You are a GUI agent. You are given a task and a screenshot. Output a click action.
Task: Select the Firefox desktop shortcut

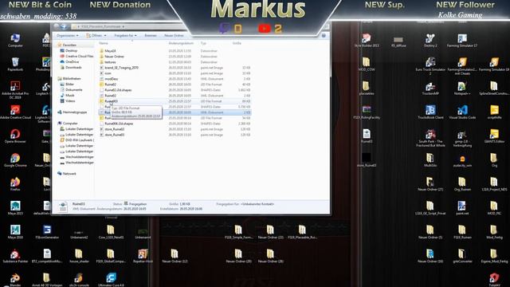tap(15, 184)
